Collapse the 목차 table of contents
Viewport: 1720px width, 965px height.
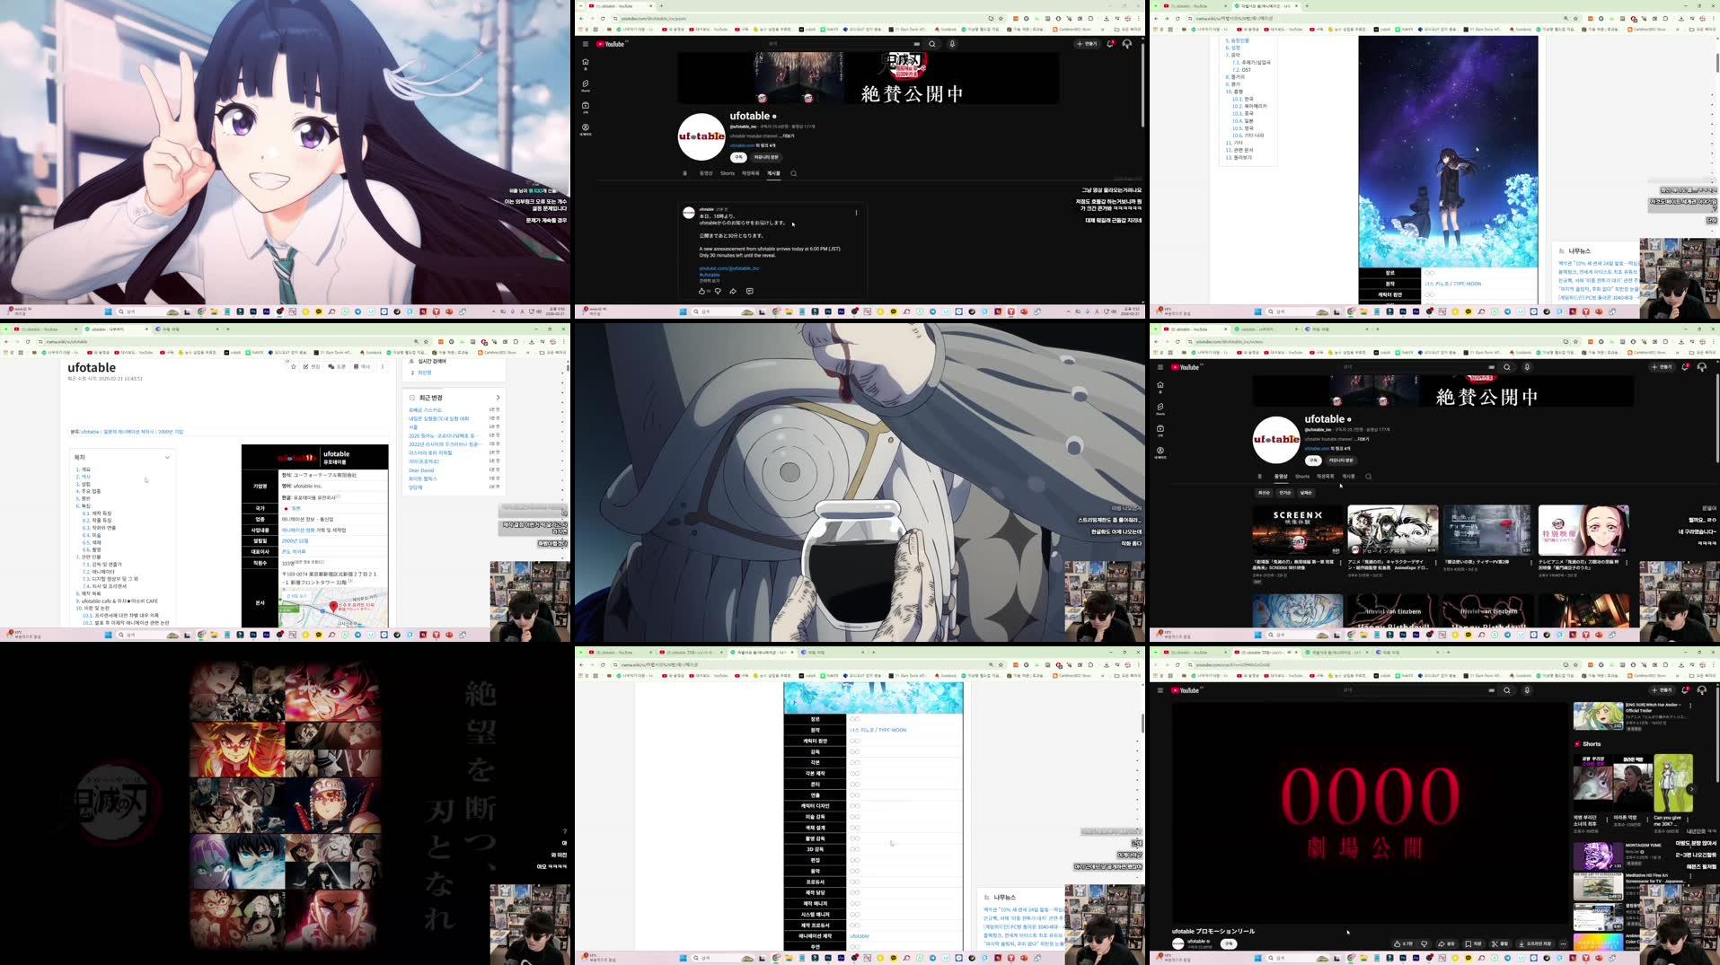click(x=167, y=457)
